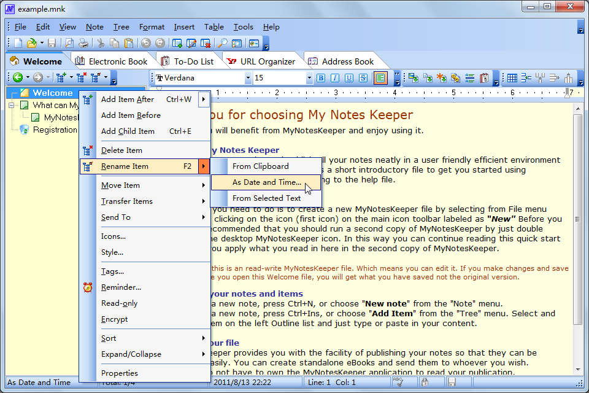Click the Paste clipboard icon
This screenshot has width=589, height=393.
coord(129,43)
